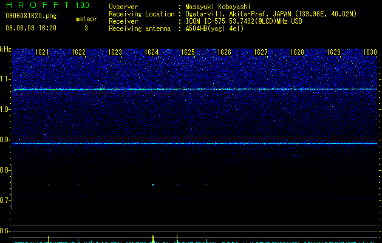
Task: Click the tallest yellow spike at bottom near 1624
Action: click(x=153, y=238)
